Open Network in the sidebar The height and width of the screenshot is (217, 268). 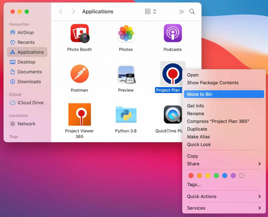click(27, 124)
